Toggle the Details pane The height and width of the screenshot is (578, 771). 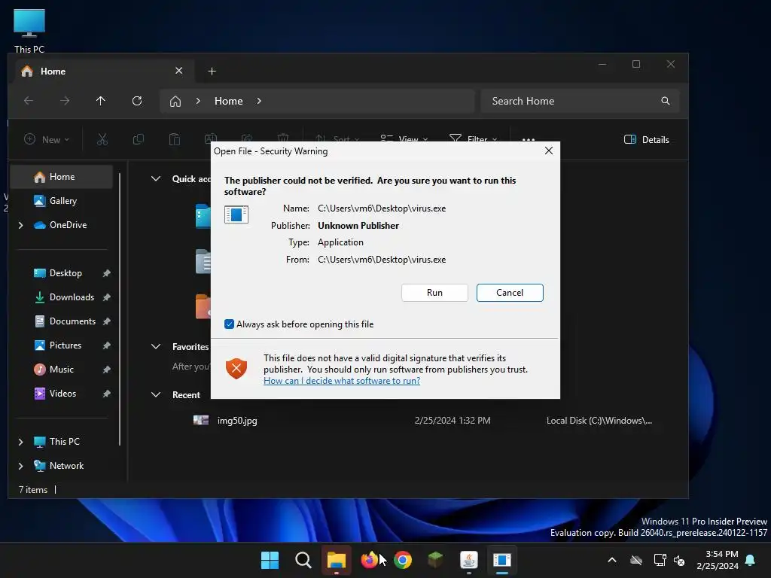[646, 139]
